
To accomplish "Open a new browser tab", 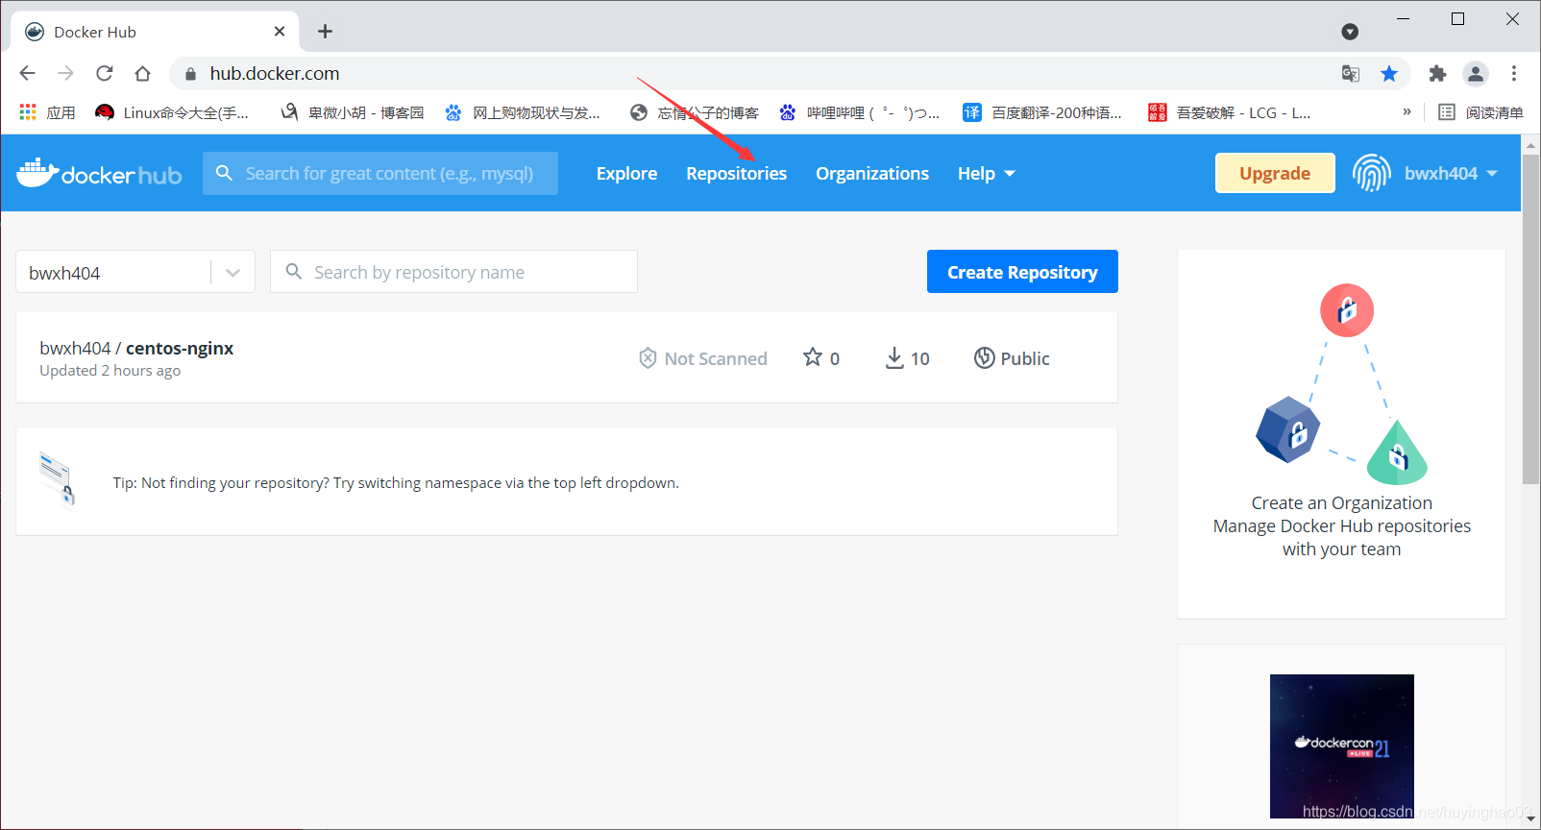I will pyautogui.click(x=326, y=32).
